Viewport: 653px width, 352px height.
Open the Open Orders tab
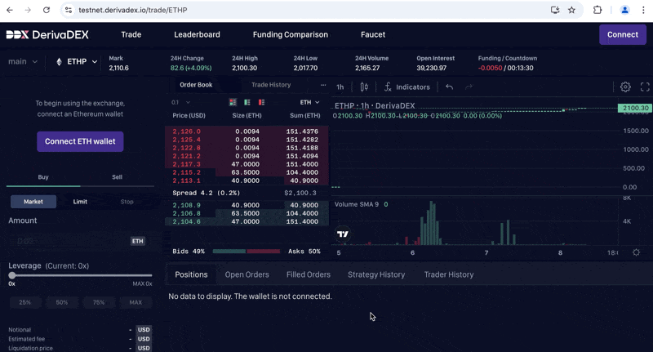tap(247, 274)
